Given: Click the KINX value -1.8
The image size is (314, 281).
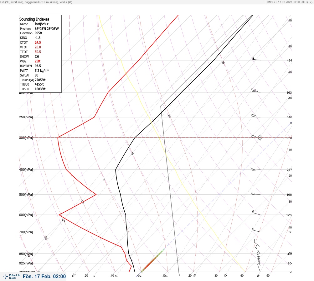Looking at the screenshot, I should pyautogui.click(x=38, y=38).
